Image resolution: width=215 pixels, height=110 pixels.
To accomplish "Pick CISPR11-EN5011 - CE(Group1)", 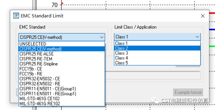I will (62, 89).
